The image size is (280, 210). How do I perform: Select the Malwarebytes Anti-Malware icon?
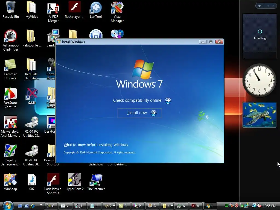coord(10,127)
